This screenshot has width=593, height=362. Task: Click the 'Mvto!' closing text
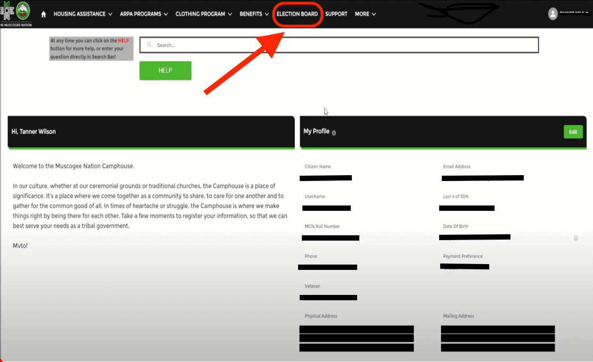[x=20, y=245]
